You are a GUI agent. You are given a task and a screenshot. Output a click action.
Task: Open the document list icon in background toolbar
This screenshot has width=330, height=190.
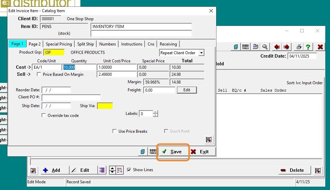(x=255, y=47)
